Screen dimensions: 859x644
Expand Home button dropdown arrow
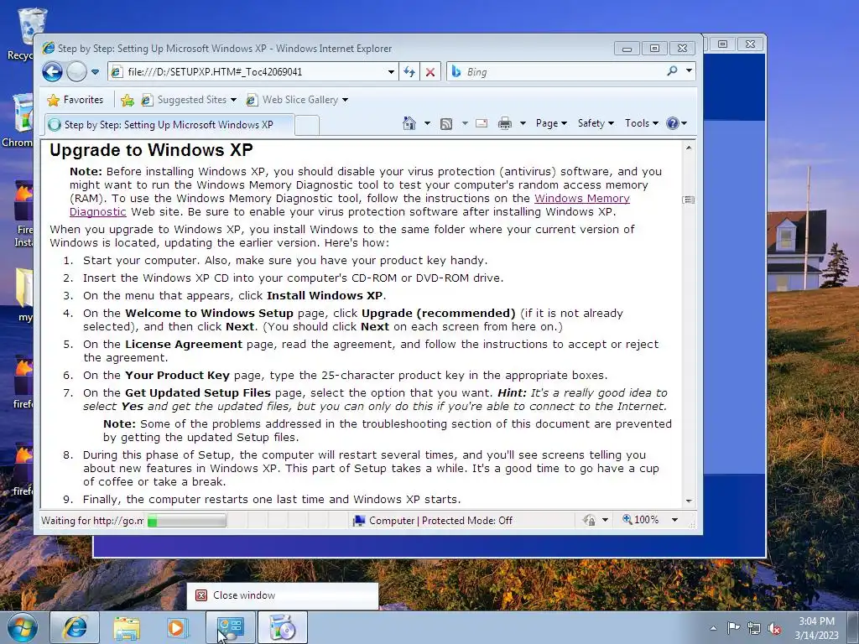(427, 123)
